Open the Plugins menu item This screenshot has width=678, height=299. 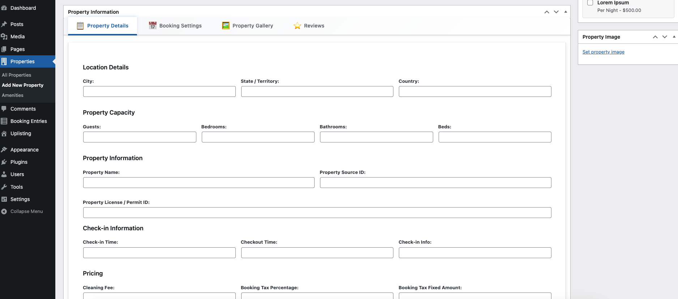[27, 162]
